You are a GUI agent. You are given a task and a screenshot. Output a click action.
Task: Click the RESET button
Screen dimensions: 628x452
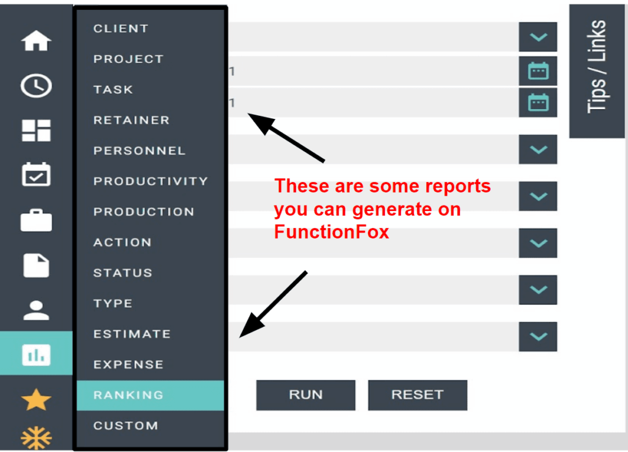click(x=418, y=395)
